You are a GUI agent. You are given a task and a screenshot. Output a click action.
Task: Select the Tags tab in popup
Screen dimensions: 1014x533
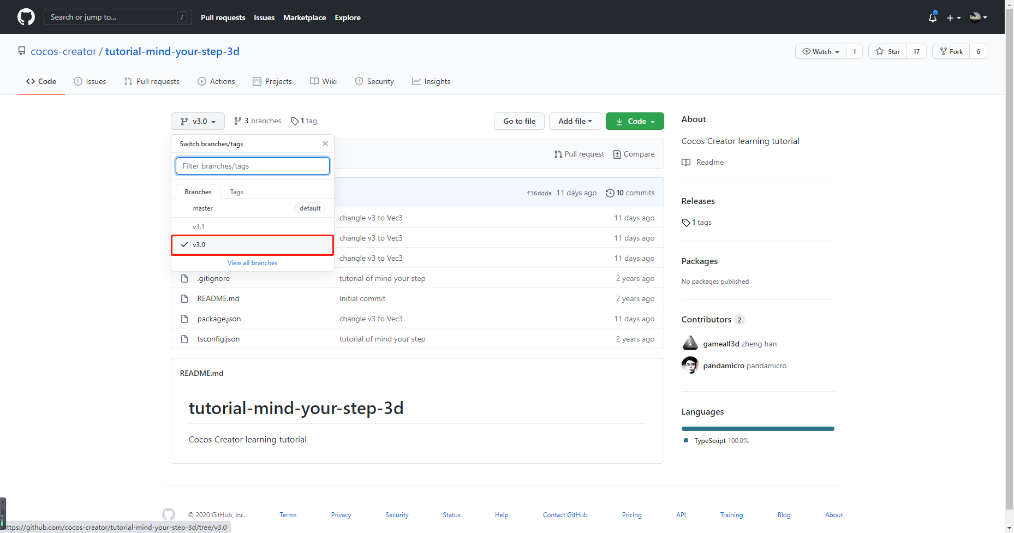[237, 192]
